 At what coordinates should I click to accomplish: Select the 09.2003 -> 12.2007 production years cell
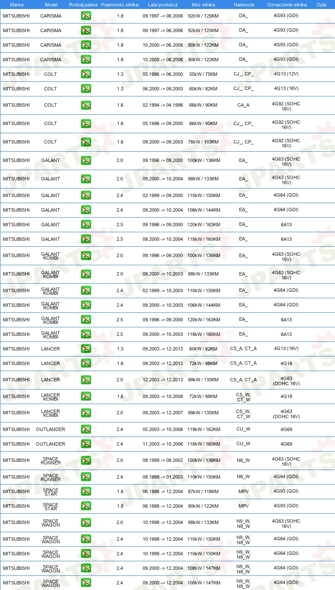(163, 413)
